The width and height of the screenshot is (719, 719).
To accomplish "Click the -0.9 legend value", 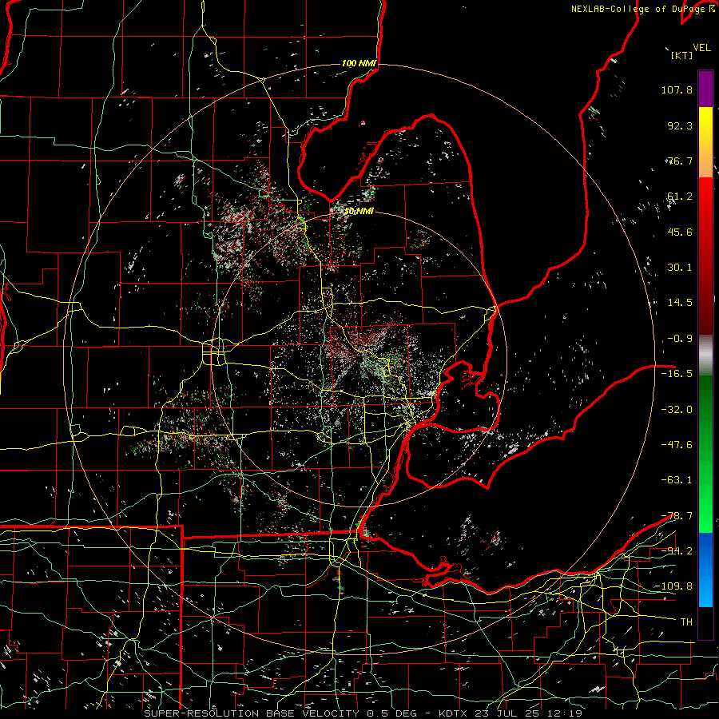I will tap(680, 339).
